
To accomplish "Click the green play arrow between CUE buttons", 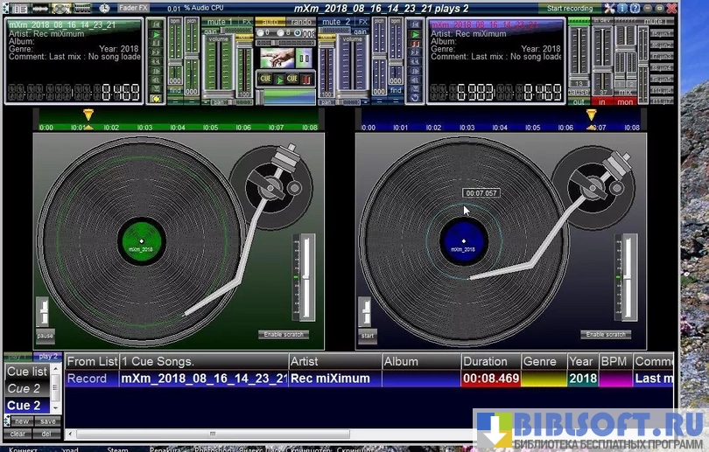I will click(x=280, y=79).
